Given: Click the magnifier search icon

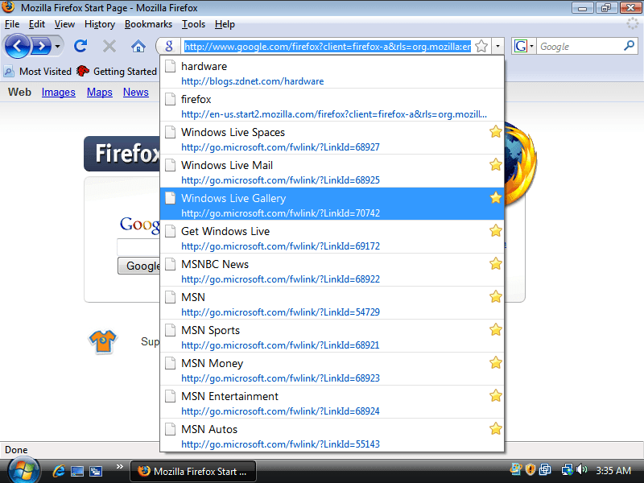Looking at the screenshot, I should tap(629, 46).
